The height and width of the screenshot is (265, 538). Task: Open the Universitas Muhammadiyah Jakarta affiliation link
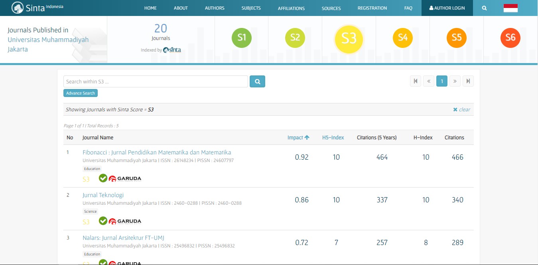pos(48,44)
